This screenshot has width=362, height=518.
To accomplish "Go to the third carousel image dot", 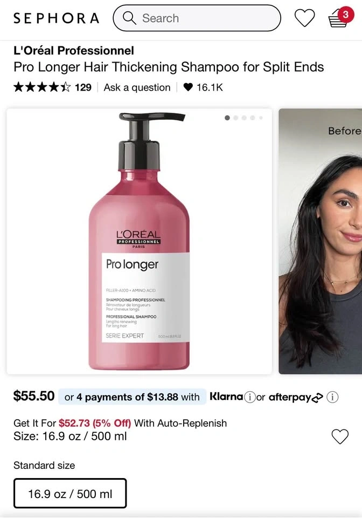I will 244,118.
